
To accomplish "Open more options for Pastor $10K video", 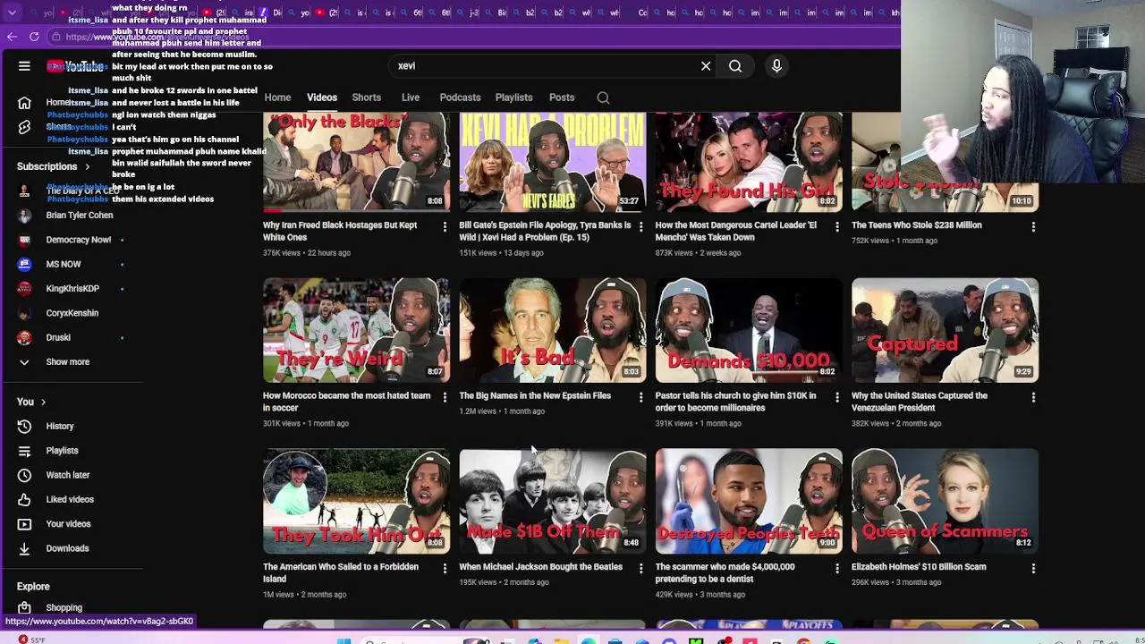I will tap(837, 397).
